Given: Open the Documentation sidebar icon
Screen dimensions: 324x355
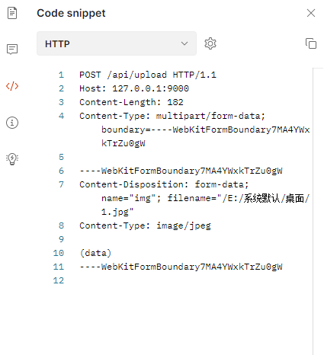Looking at the screenshot, I should pyautogui.click(x=12, y=13).
